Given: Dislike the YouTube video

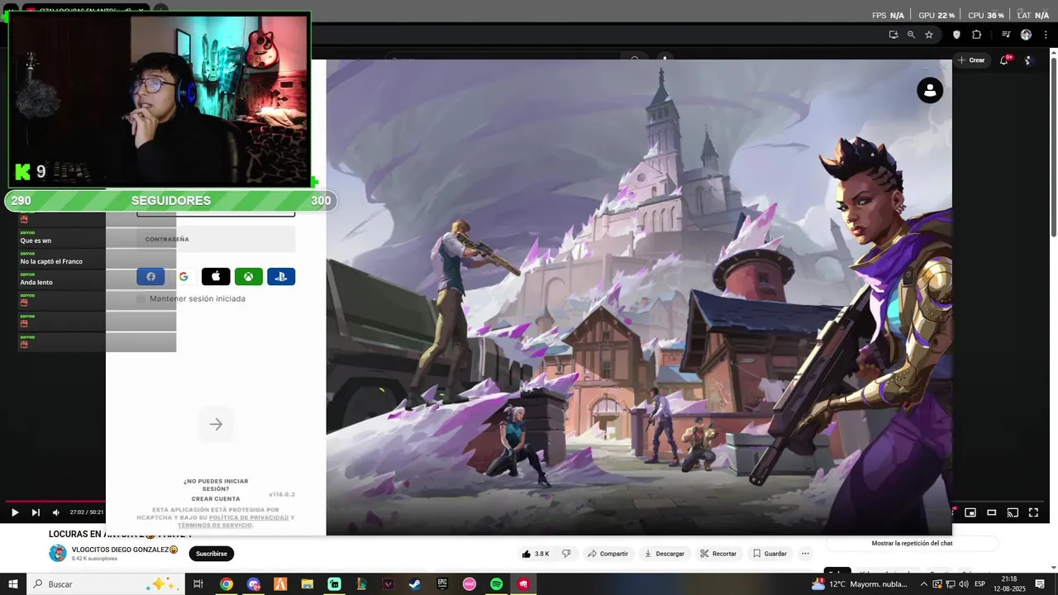Looking at the screenshot, I should pyautogui.click(x=566, y=554).
